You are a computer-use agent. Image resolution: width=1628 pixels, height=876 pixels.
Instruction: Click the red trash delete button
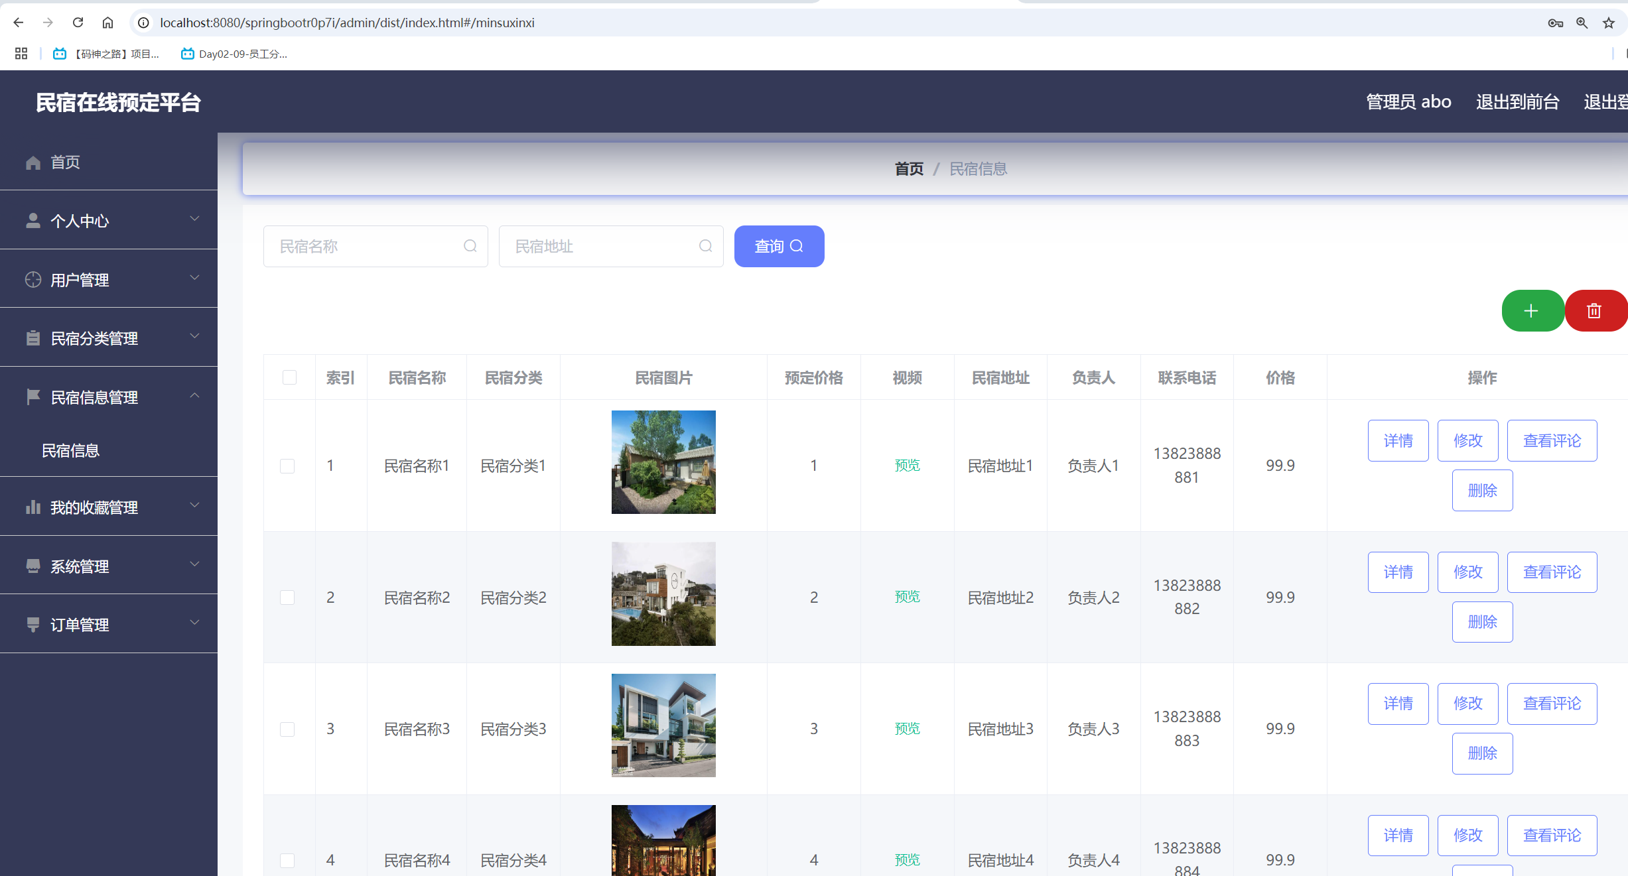tap(1594, 311)
